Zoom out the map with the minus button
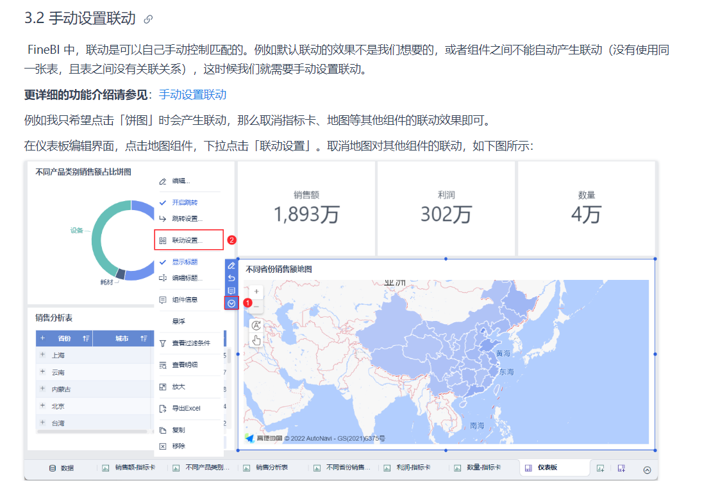This screenshot has width=702, height=481. (256, 307)
